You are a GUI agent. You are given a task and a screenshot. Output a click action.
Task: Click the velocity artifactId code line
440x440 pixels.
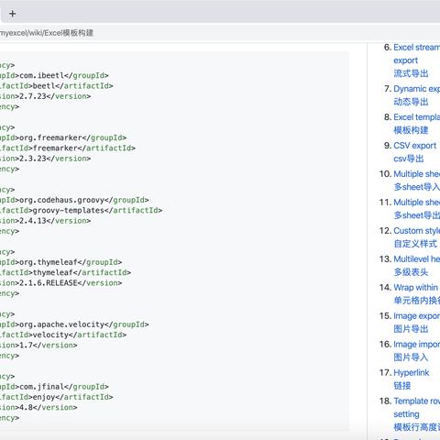tap(63, 335)
